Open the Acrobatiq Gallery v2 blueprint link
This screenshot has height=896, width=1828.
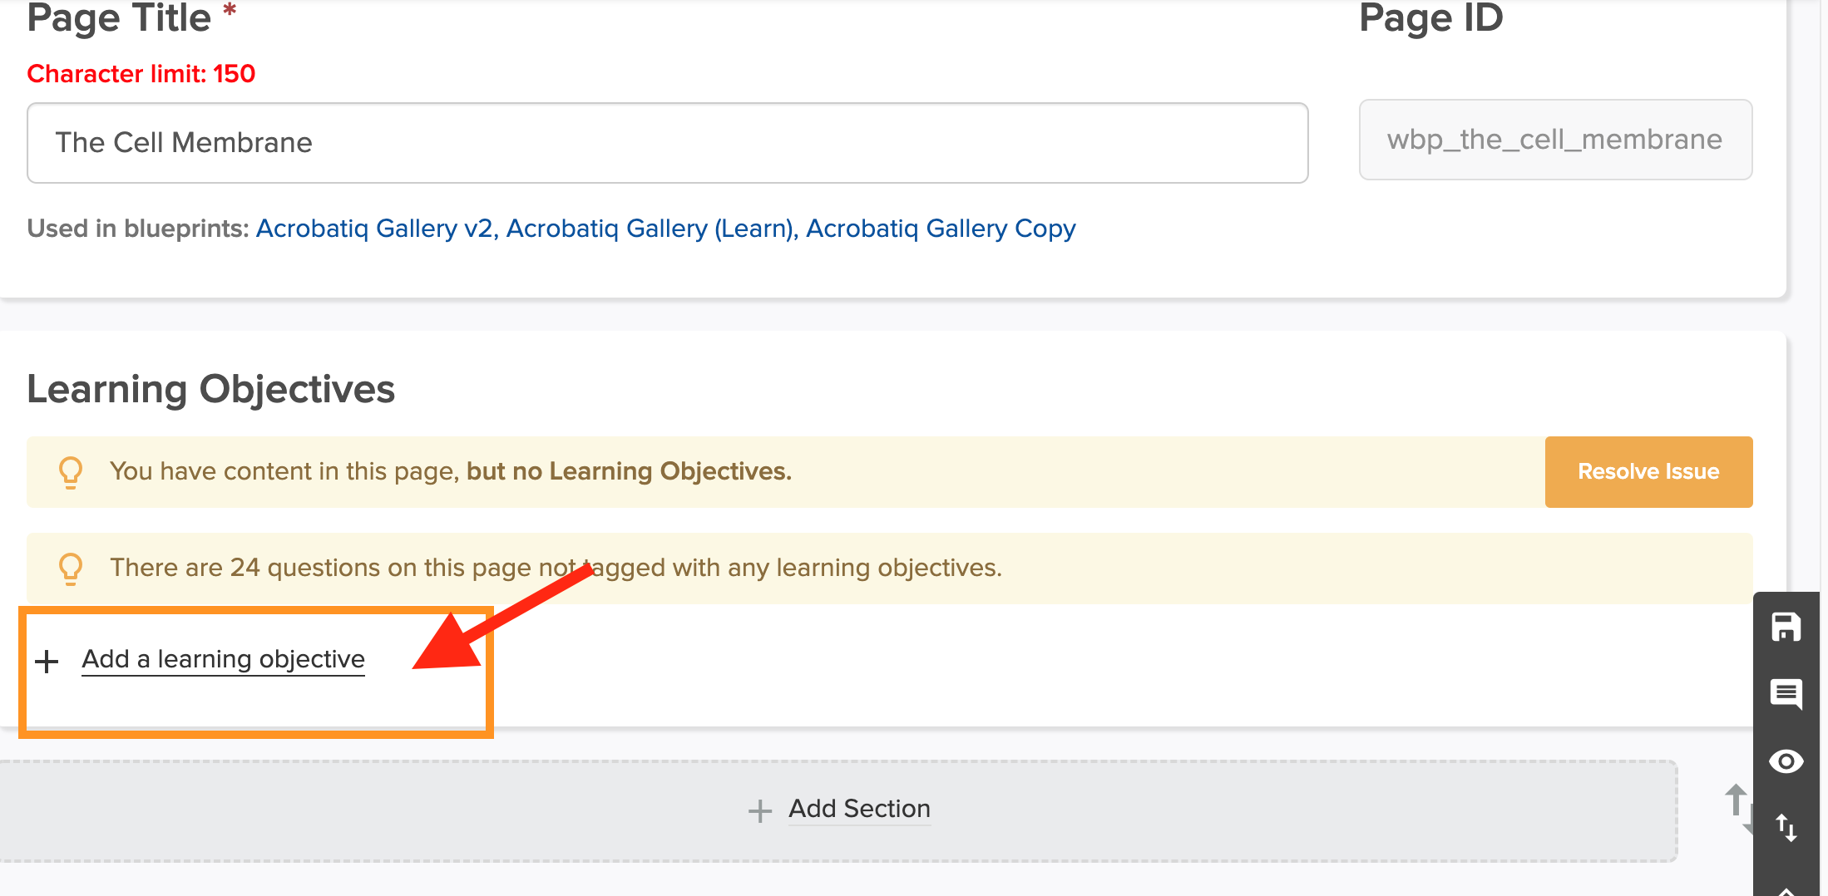pyautogui.click(x=373, y=228)
